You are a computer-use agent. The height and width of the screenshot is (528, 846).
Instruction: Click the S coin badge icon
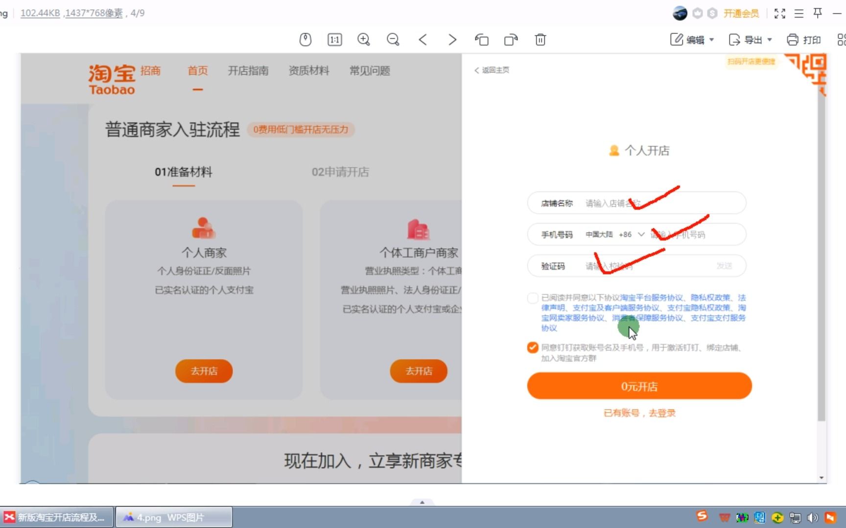coord(712,13)
